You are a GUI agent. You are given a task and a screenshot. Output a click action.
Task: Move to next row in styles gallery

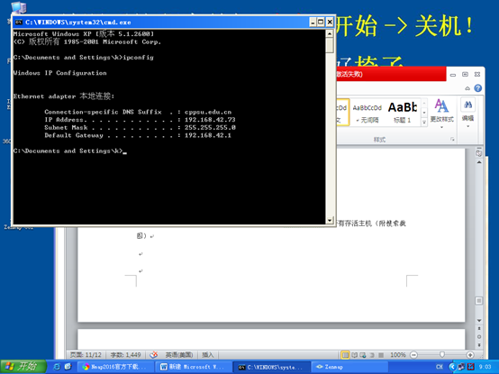pos(424,113)
